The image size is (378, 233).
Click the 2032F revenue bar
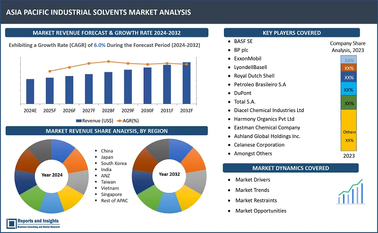coord(186,83)
